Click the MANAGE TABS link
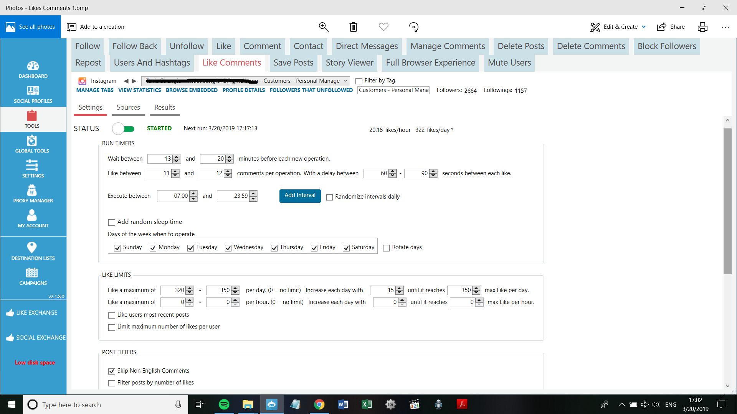737x414 pixels. (x=95, y=90)
